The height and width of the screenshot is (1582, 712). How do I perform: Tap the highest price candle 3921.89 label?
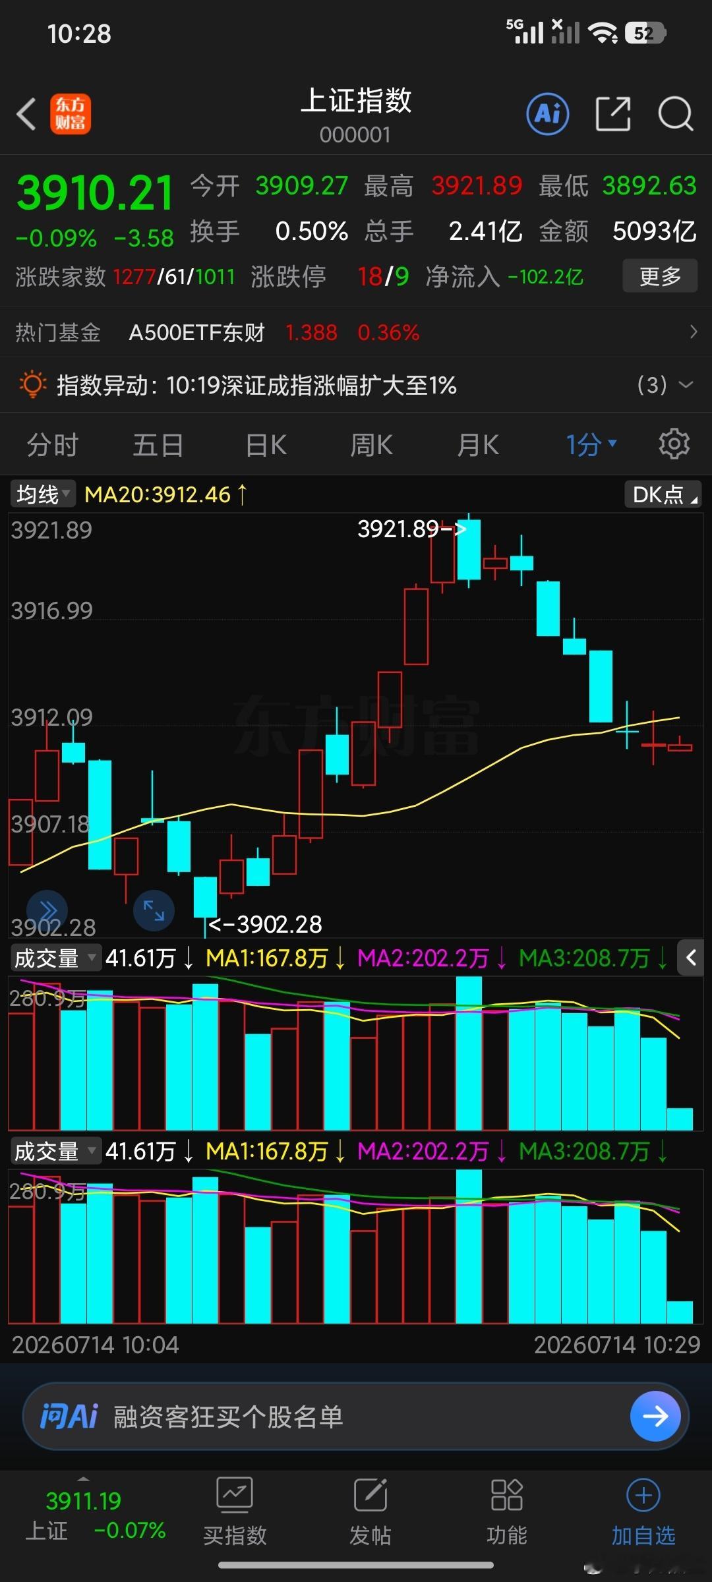coord(411,529)
